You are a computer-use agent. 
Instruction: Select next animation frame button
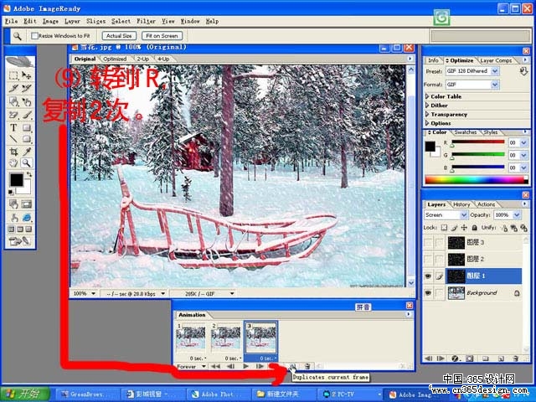pos(260,367)
